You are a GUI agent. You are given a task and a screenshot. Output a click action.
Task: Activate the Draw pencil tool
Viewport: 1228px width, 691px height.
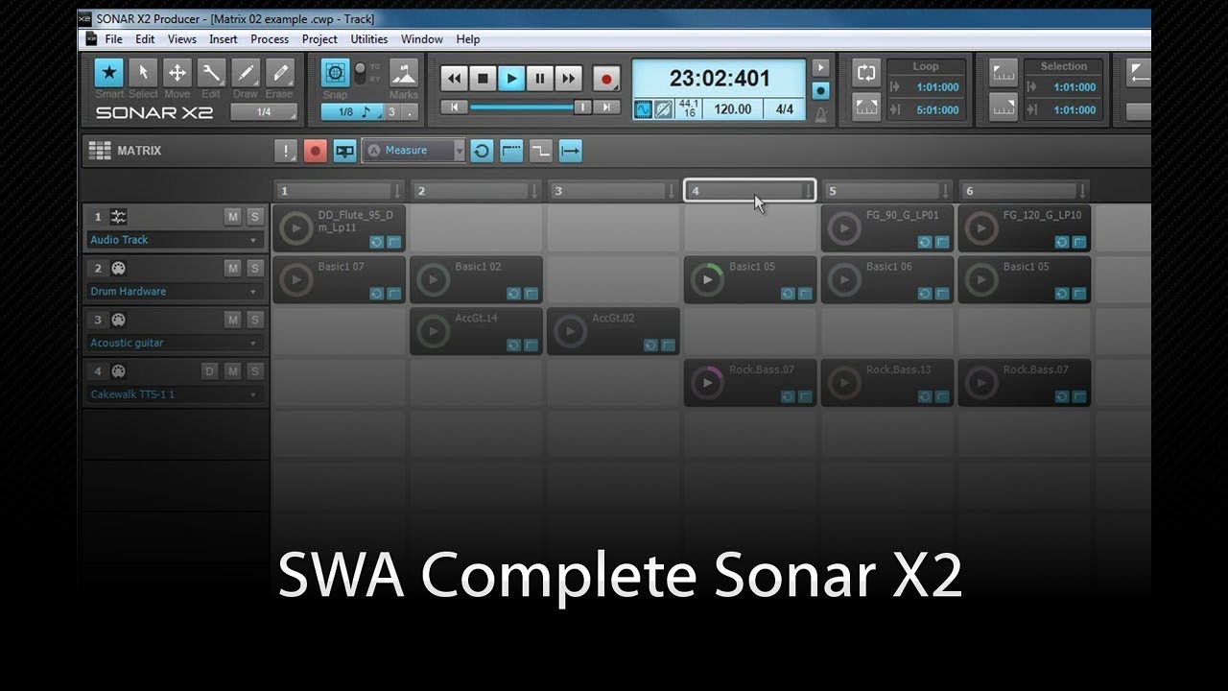click(x=246, y=73)
